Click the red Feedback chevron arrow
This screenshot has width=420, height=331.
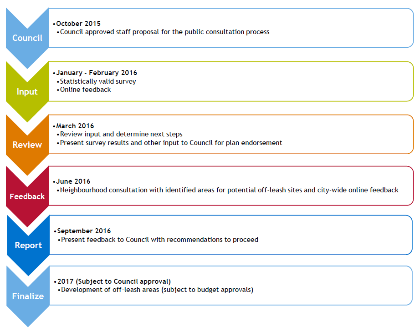27,196
